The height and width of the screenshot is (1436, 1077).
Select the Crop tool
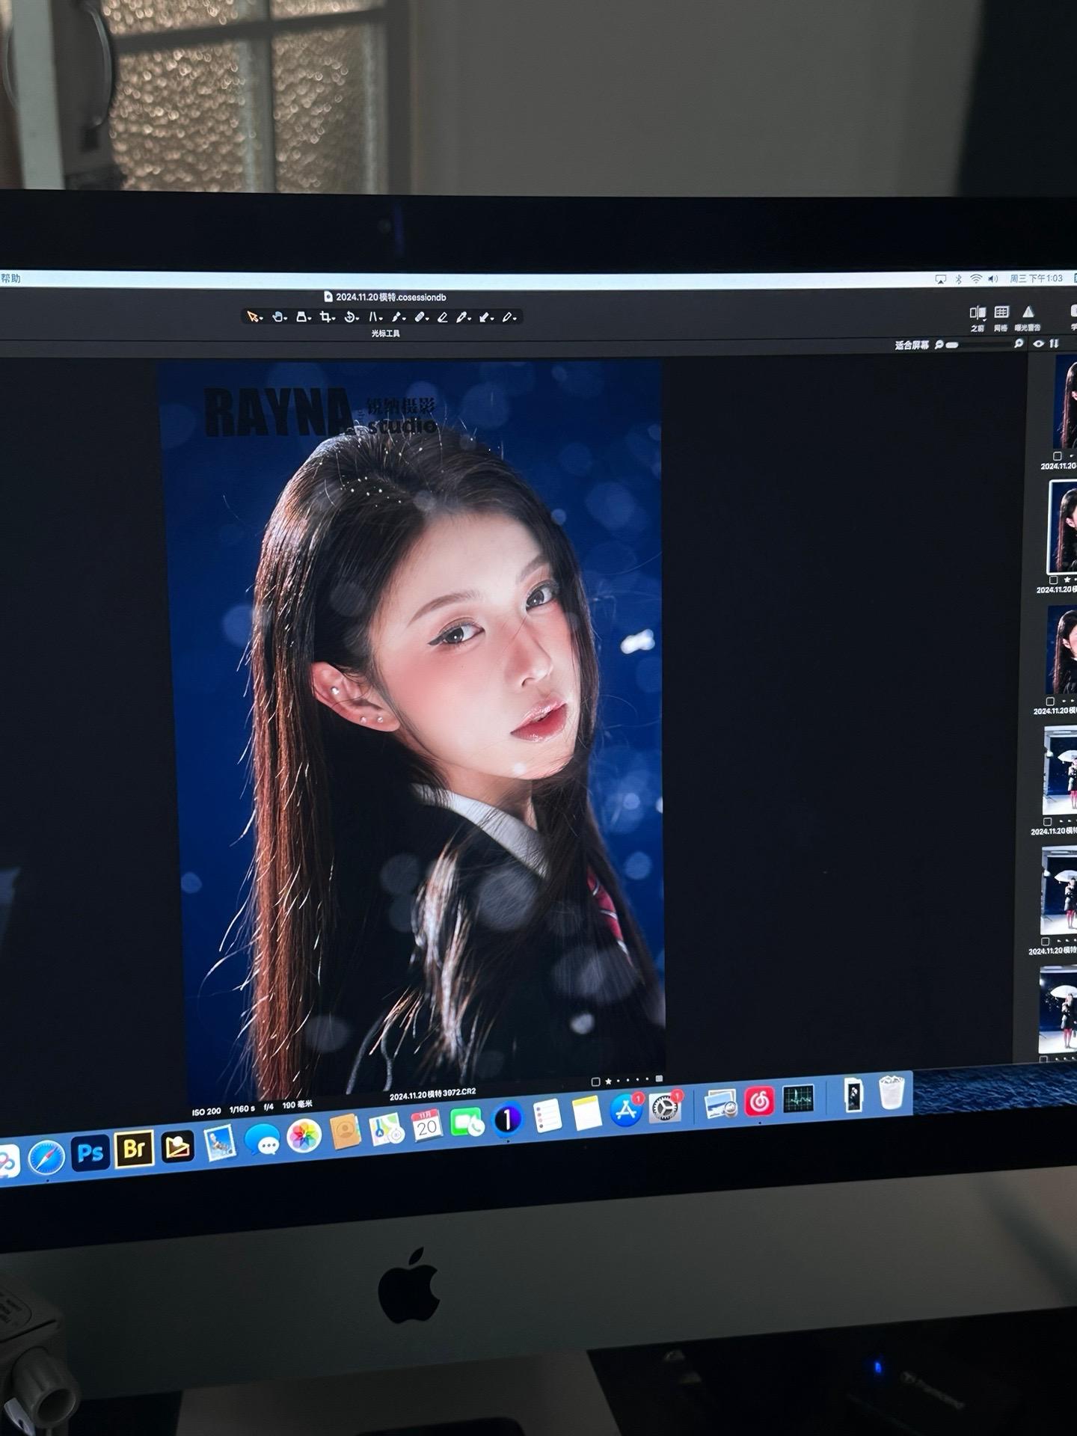pos(326,317)
